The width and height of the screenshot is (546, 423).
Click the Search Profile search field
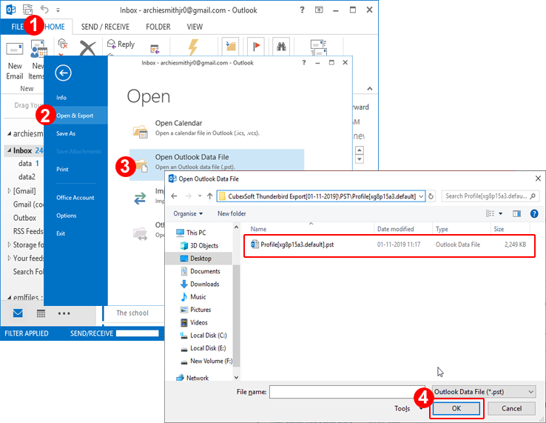click(x=491, y=196)
